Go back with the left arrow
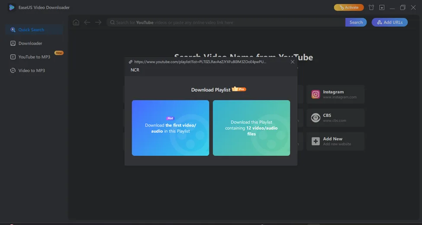 (87, 22)
